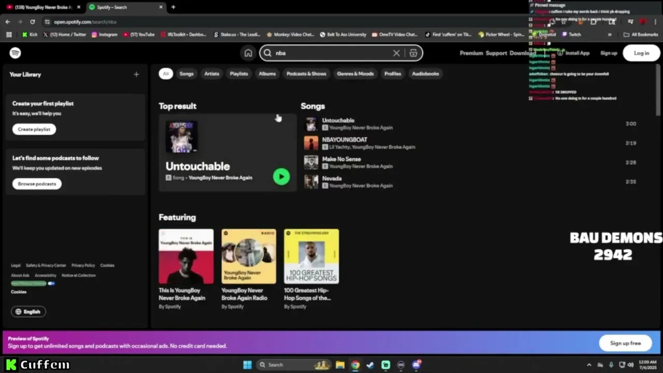Open Steam from the taskbar
The image size is (663, 373).
click(x=370, y=365)
